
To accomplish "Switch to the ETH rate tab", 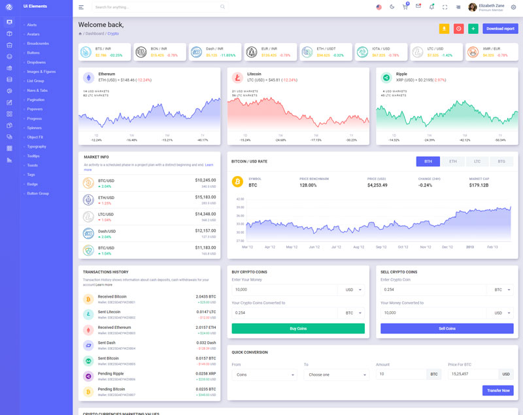I will click(452, 161).
